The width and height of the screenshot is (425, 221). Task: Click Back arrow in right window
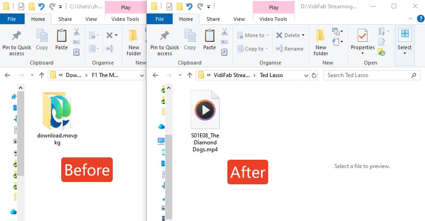[x=155, y=75]
